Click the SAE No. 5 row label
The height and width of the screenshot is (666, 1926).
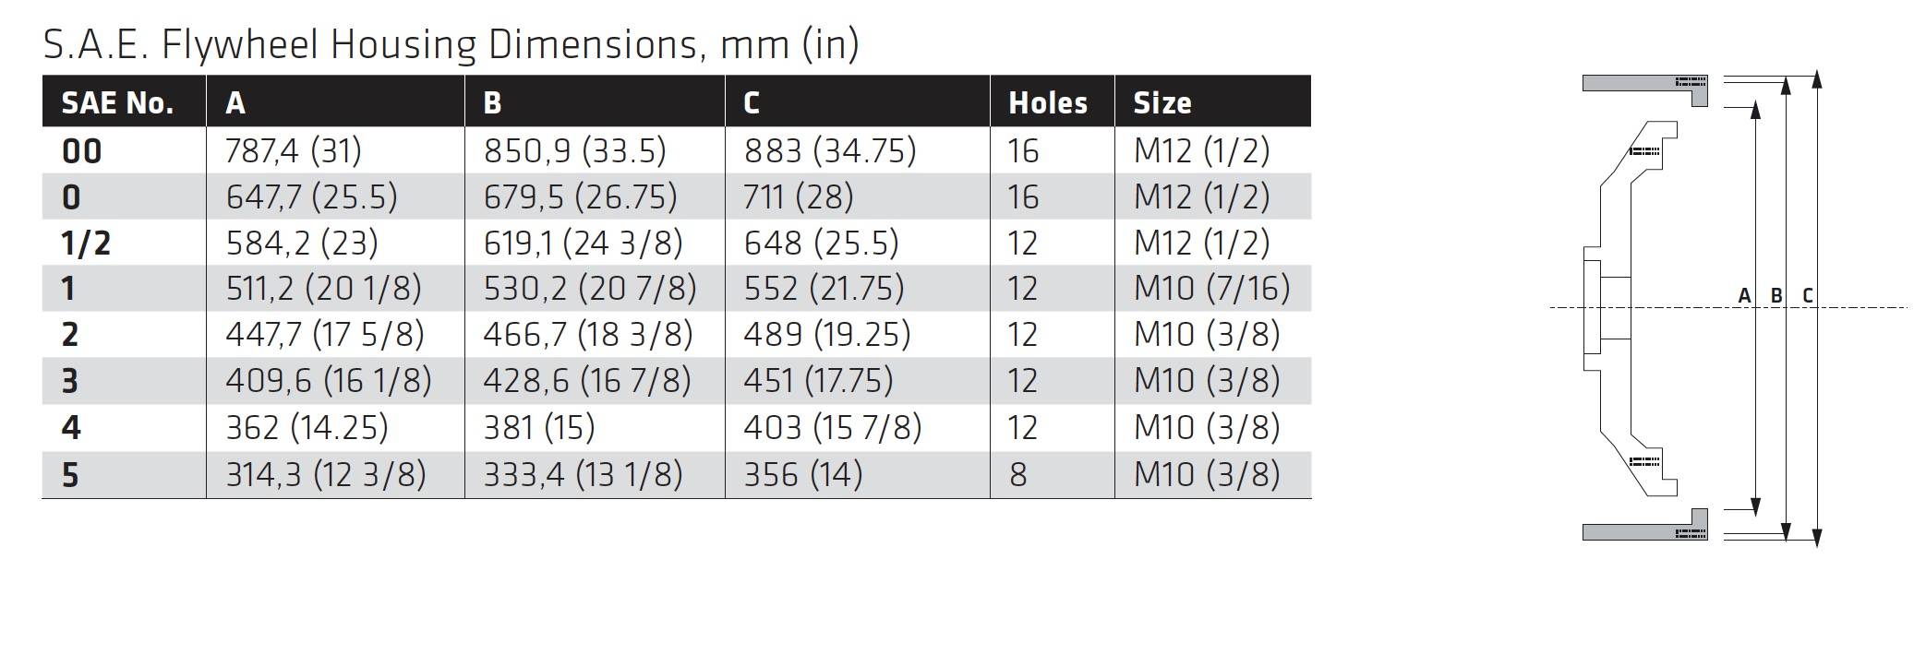70,476
